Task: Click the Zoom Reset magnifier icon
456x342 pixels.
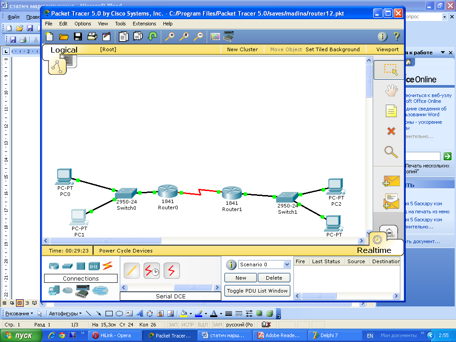Action: point(184,37)
